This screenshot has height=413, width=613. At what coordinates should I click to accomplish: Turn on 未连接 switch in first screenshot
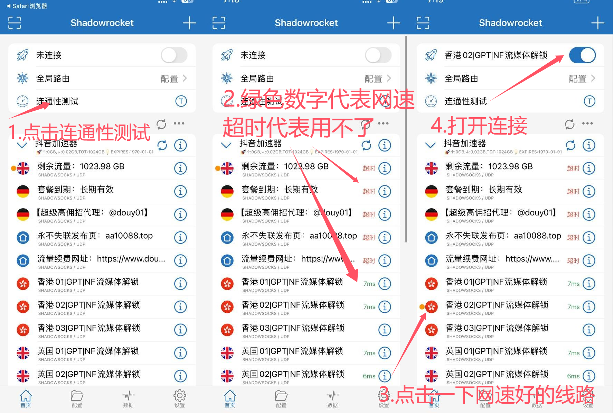pos(174,55)
